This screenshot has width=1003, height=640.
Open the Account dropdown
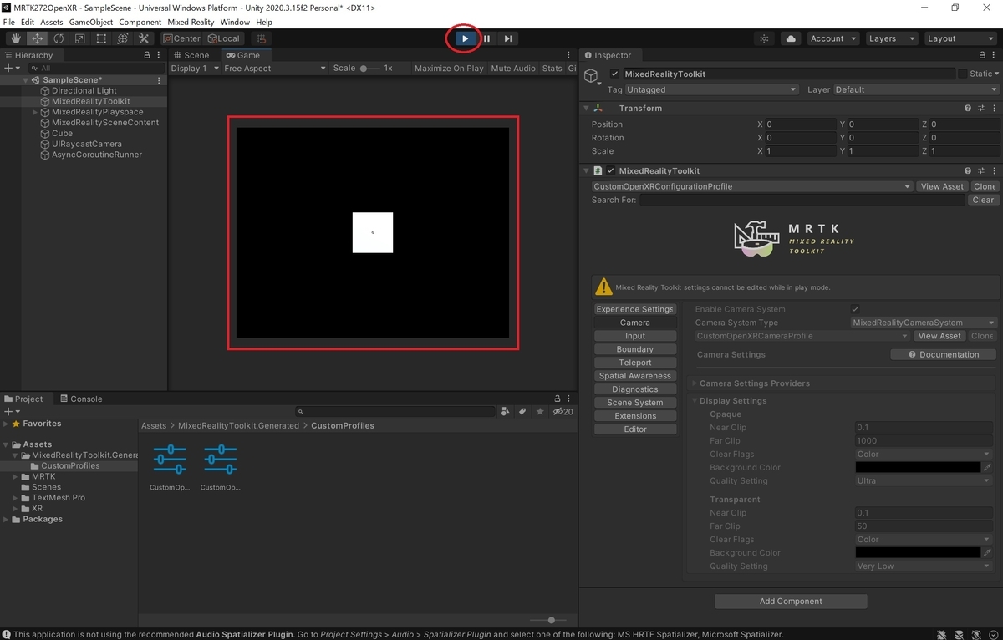coord(832,38)
